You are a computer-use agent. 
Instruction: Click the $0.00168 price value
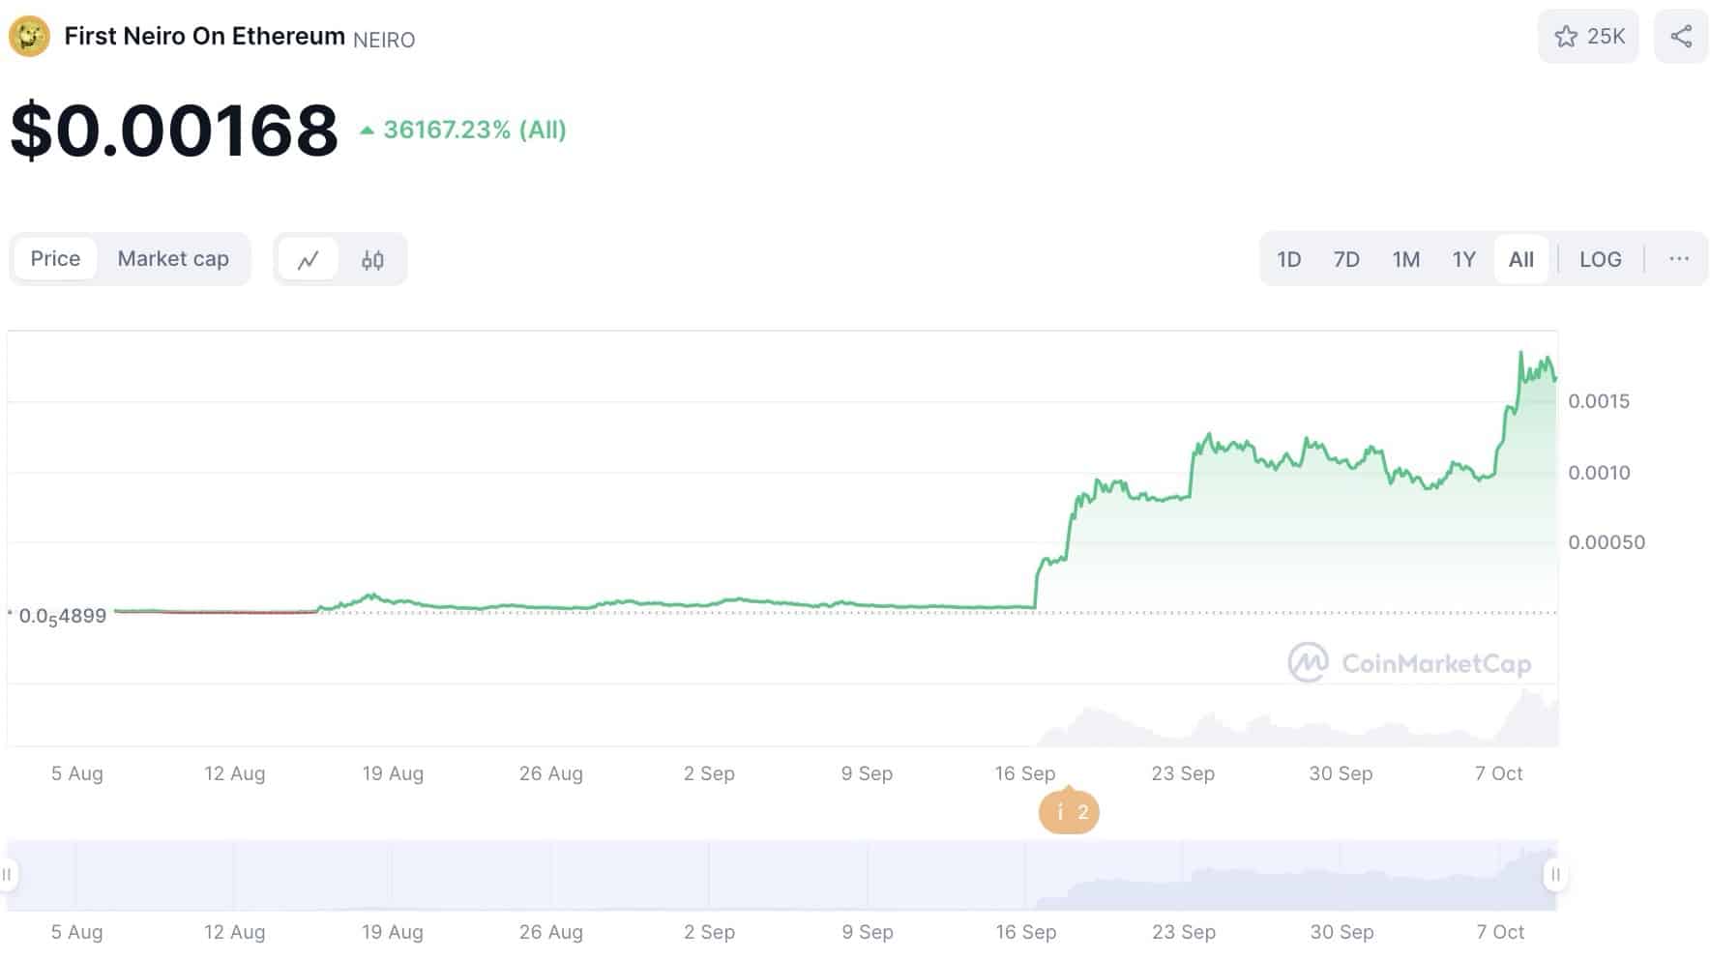pyautogui.click(x=174, y=130)
